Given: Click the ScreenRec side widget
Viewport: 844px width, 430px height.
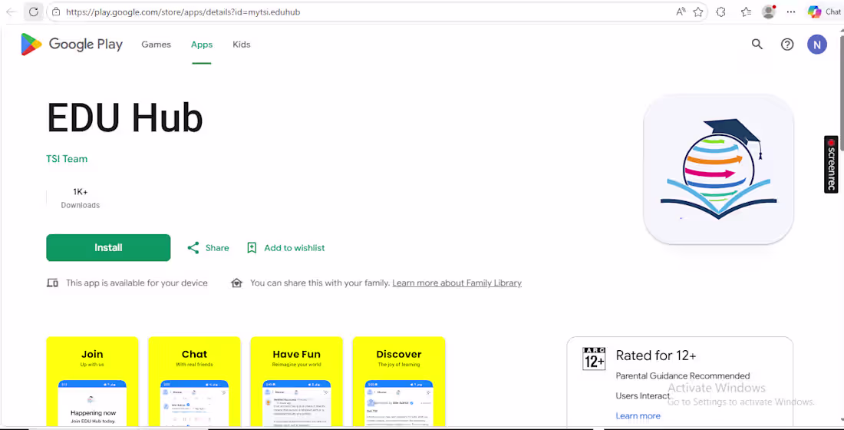Looking at the screenshot, I should click(x=831, y=164).
